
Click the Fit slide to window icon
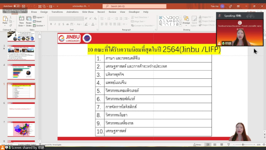pyautogui.click(x=264, y=144)
